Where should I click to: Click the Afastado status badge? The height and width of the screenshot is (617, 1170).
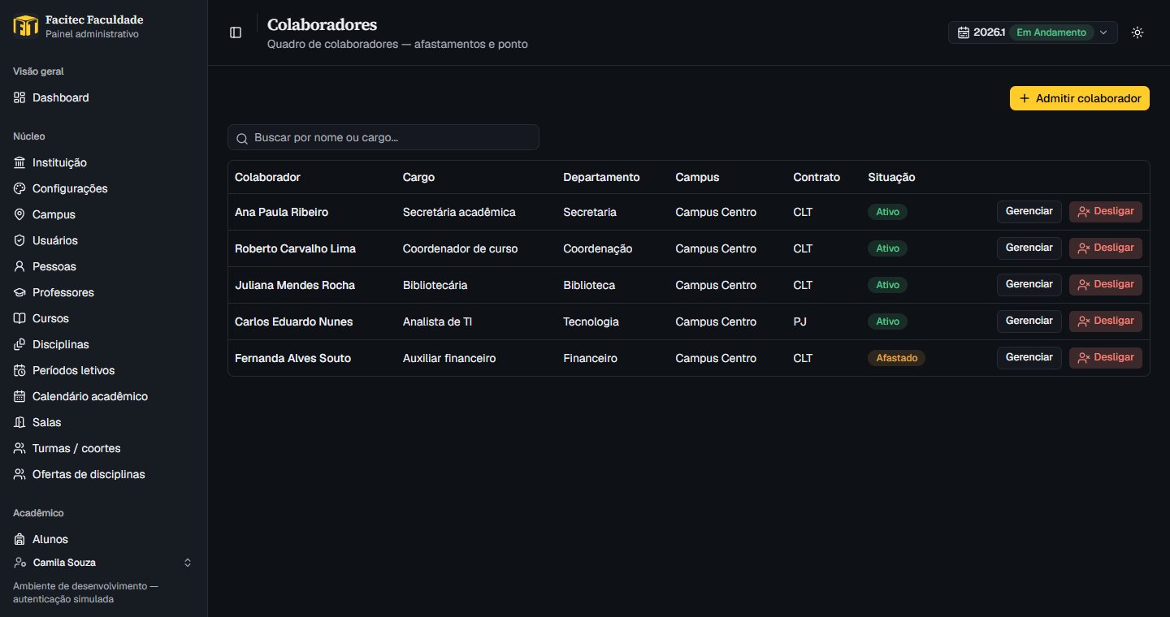(x=896, y=358)
